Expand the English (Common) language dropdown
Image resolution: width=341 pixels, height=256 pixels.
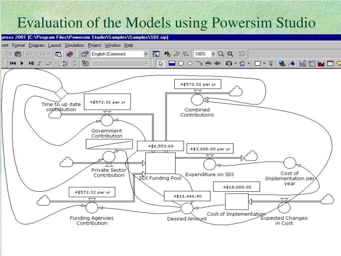pos(146,54)
